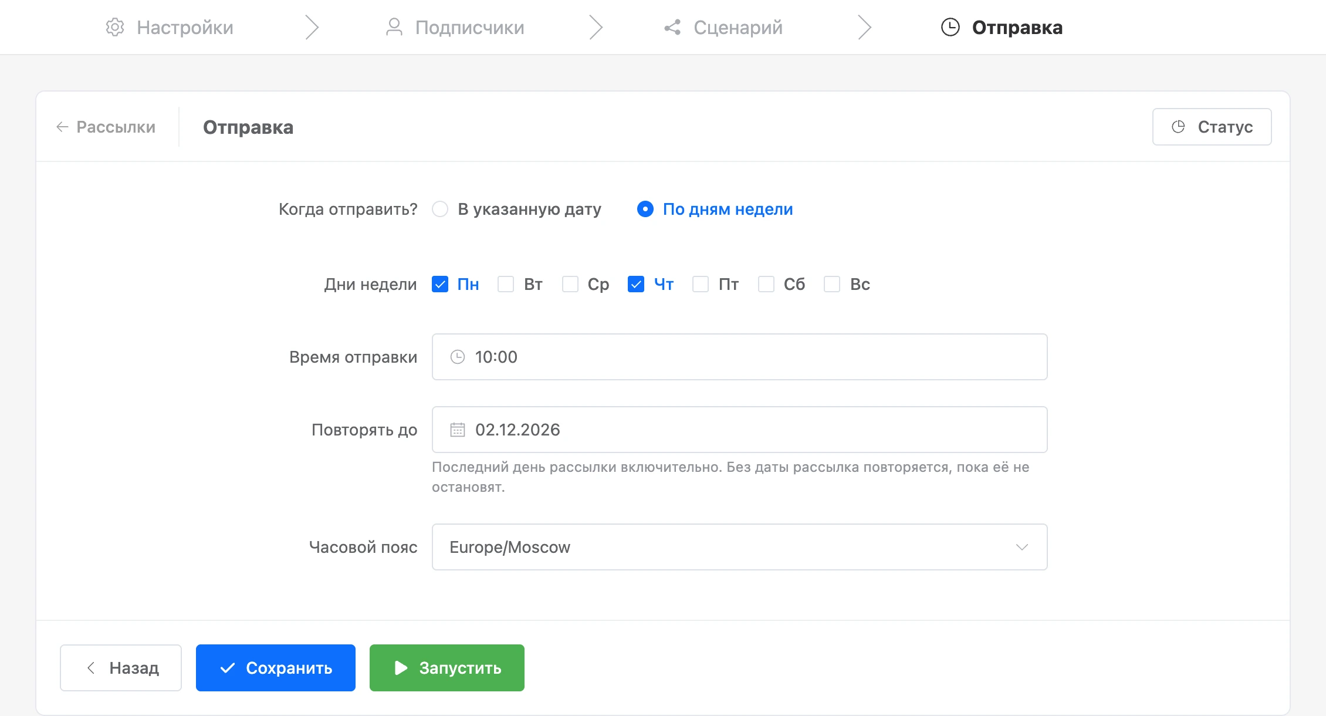Click the gear icon beside Настройки

click(x=115, y=28)
